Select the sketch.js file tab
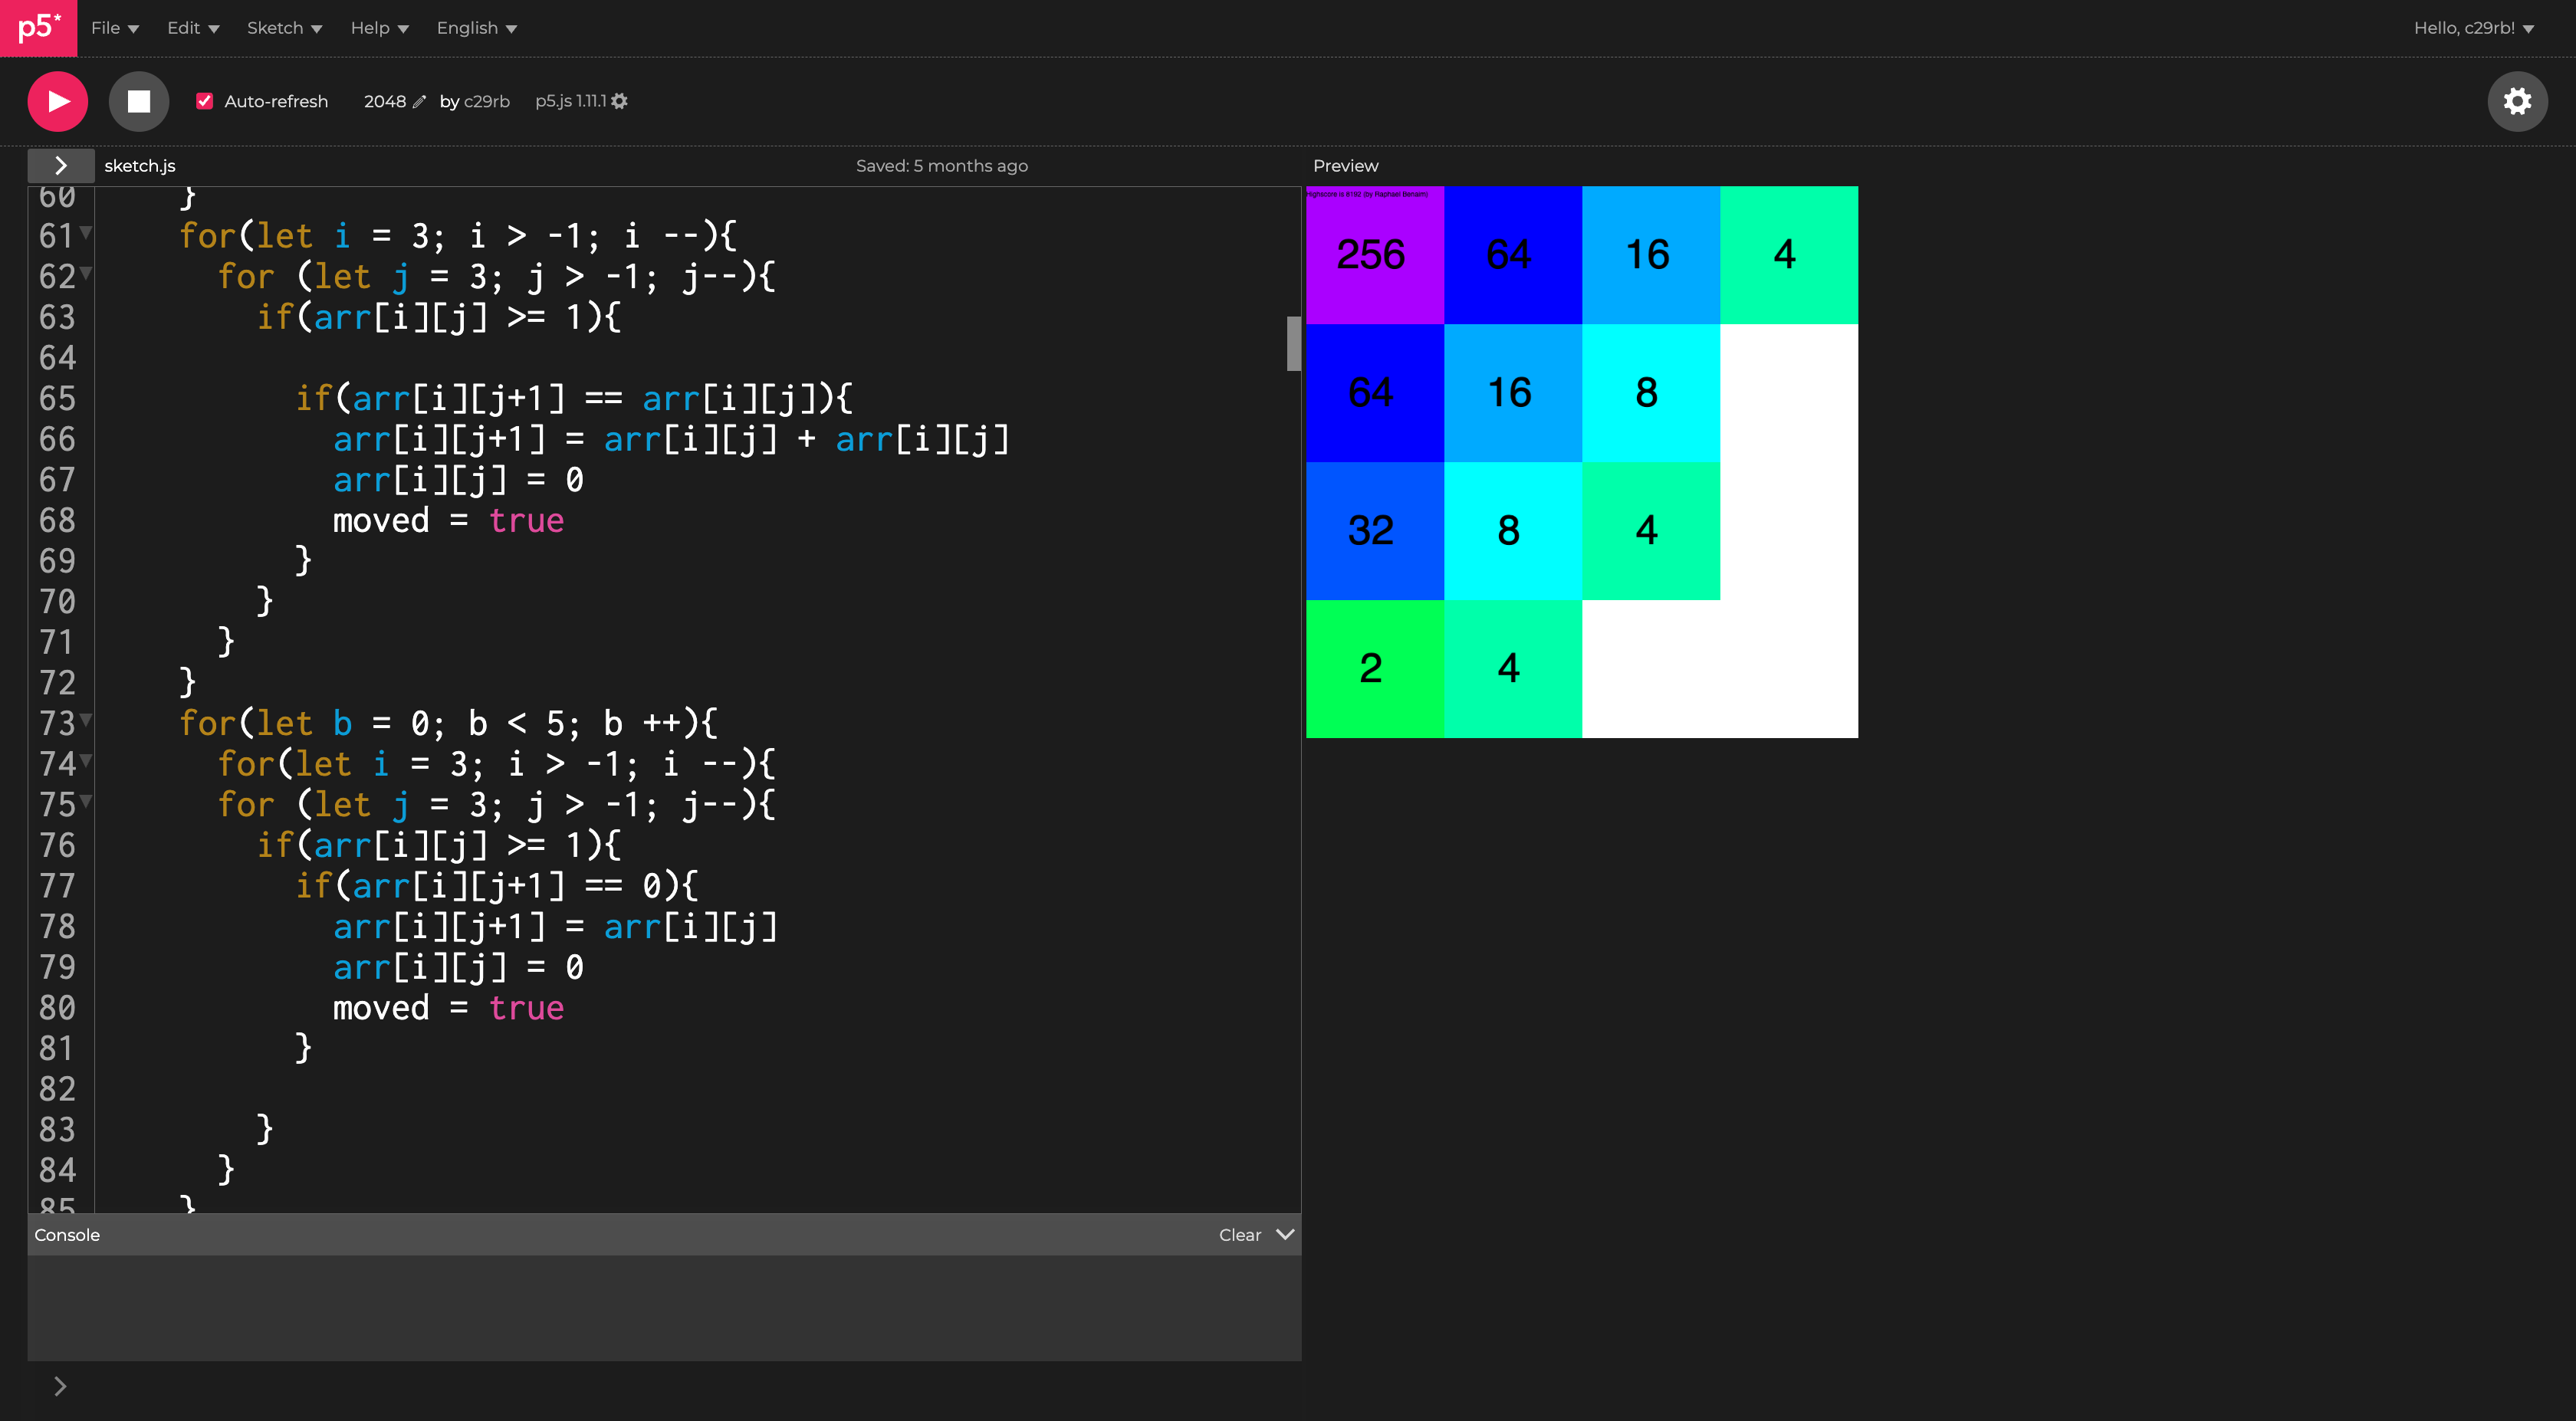This screenshot has height=1421, width=2576. pos(140,166)
